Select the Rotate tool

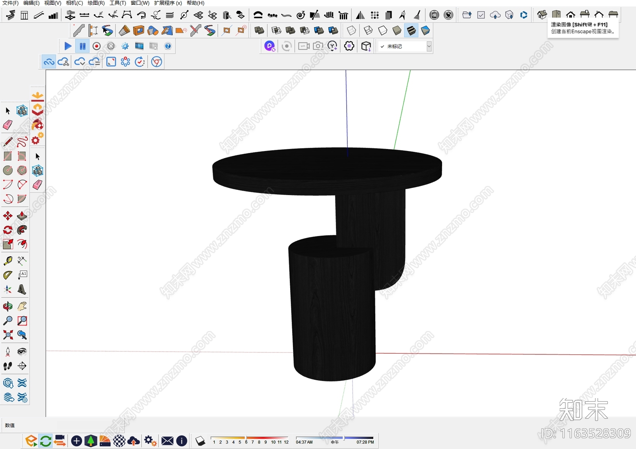point(8,230)
